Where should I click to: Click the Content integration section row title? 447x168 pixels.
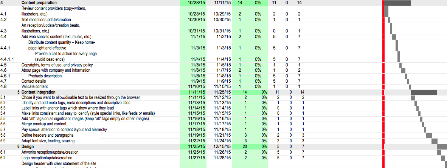[x=38, y=92]
